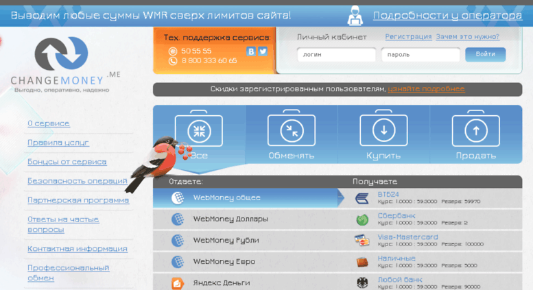Open 'Профессиональный обмен' sidebar item

(x=69, y=273)
